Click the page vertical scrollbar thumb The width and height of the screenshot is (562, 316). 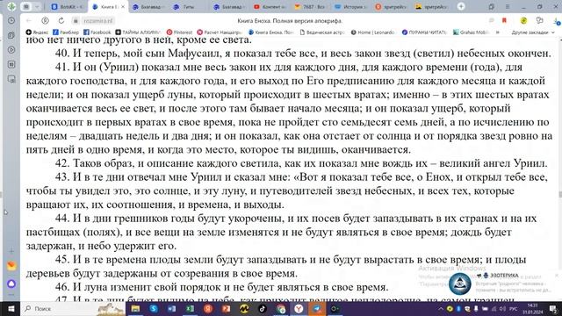560,194
